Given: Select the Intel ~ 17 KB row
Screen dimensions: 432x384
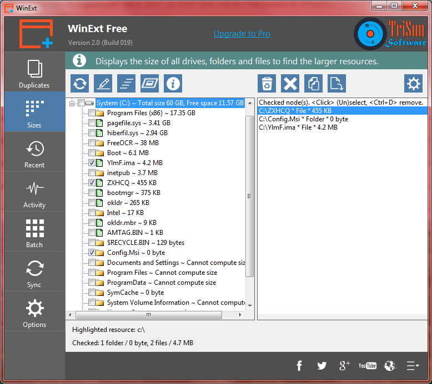Looking at the screenshot, I should click(x=125, y=213).
